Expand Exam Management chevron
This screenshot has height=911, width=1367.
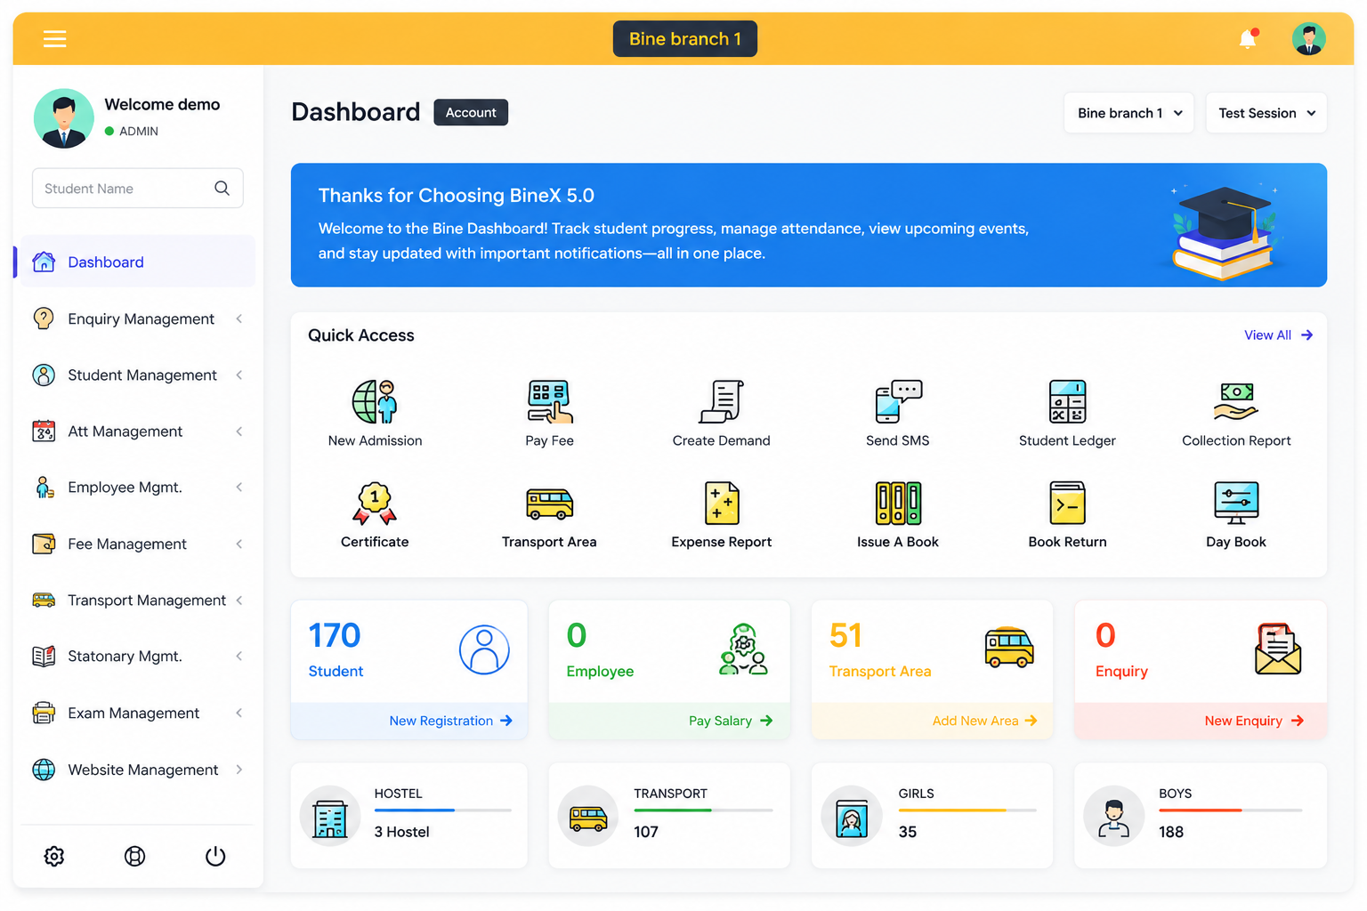pos(239,713)
